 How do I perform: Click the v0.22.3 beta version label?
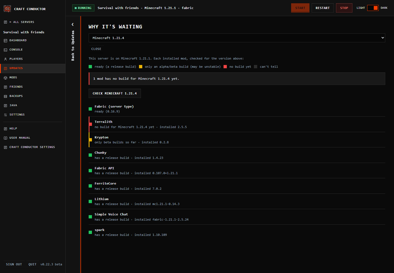(x=51, y=264)
